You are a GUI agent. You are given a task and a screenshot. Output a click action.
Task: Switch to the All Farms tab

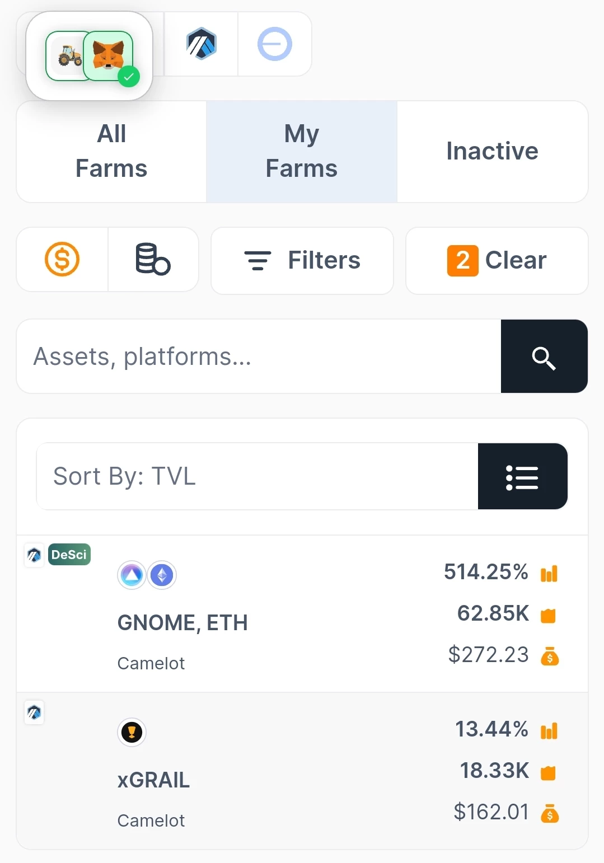[x=111, y=152]
